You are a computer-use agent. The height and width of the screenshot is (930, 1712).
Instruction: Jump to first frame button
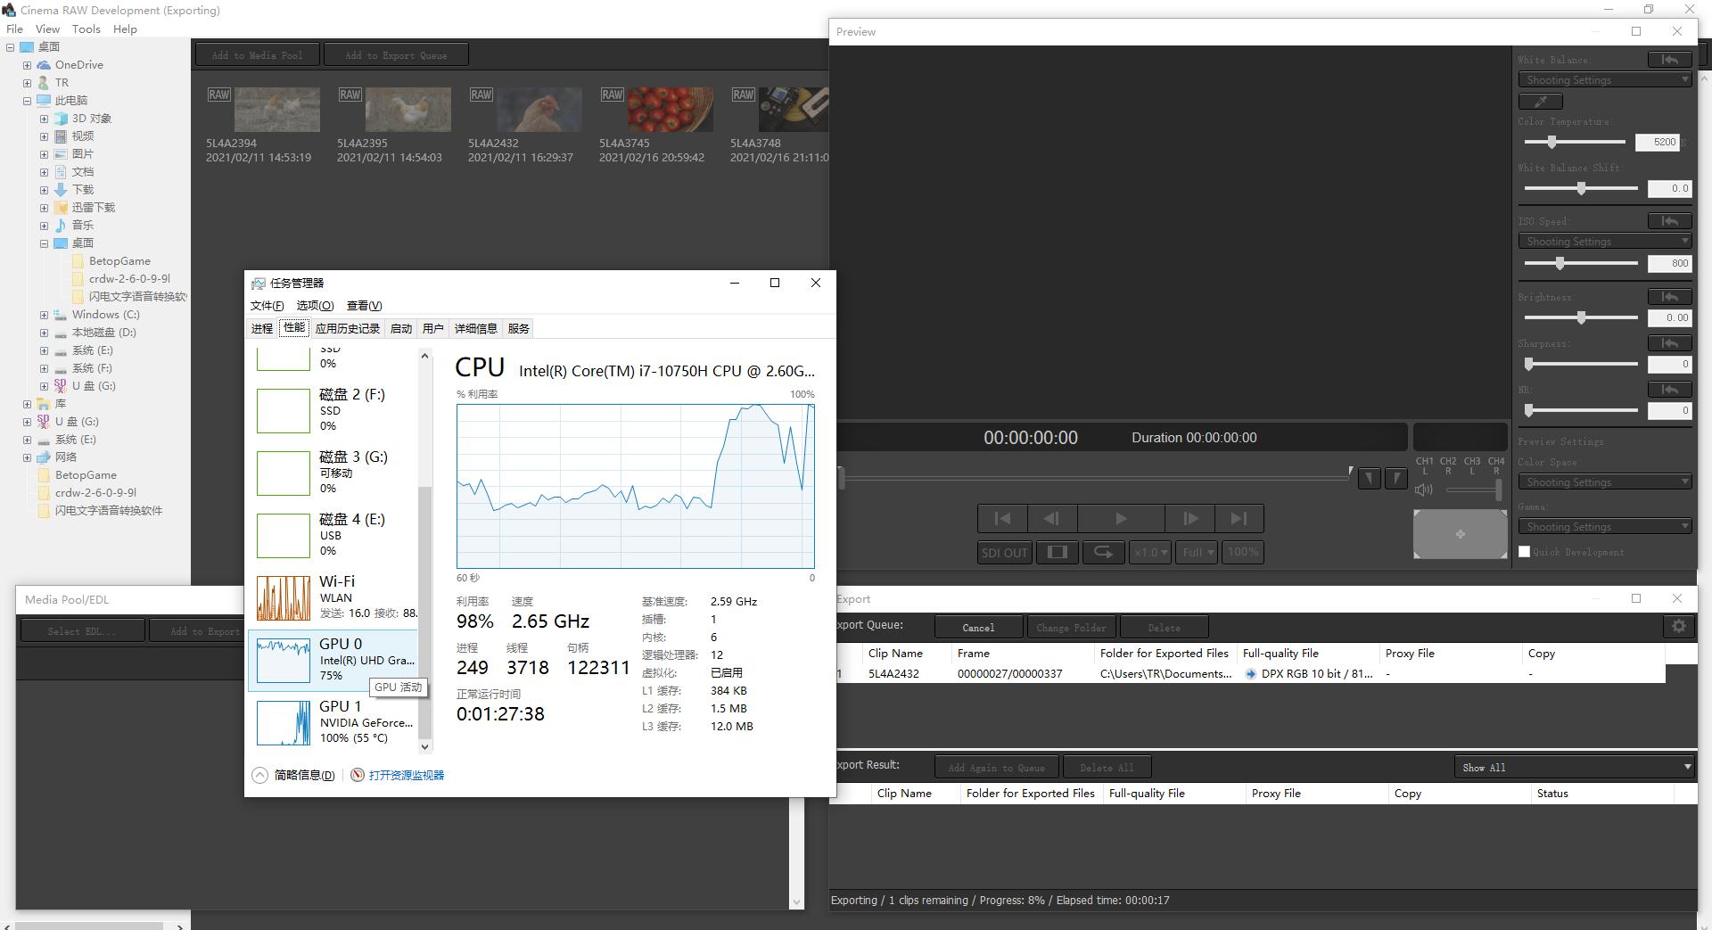pos(1002,519)
